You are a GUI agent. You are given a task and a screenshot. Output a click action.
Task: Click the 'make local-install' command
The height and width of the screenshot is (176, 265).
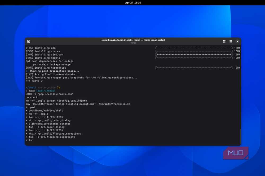click(42, 91)
